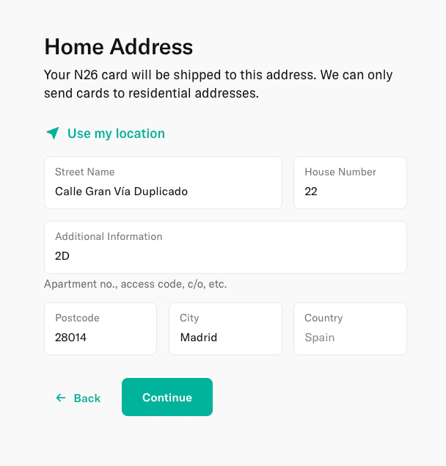Click the postcode value 28014
446x466 pixels.
click(x=70, y=338)
